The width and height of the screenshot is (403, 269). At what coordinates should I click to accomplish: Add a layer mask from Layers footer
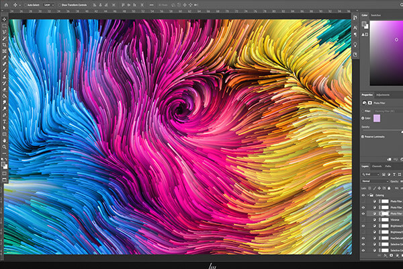click(391, 256)
